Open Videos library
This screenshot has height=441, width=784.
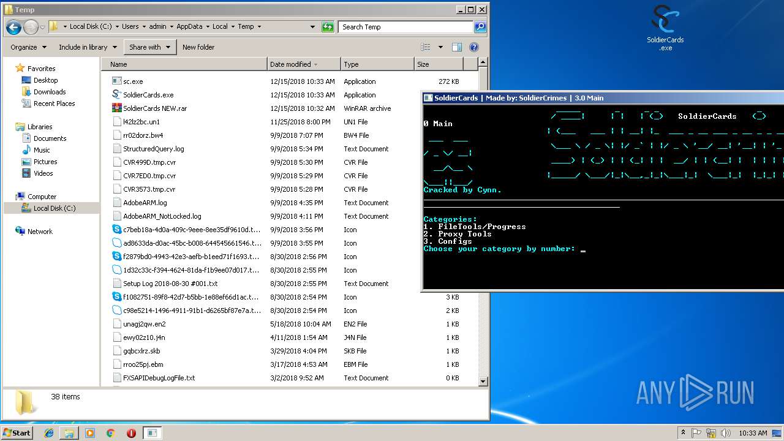tap(43, 173)
